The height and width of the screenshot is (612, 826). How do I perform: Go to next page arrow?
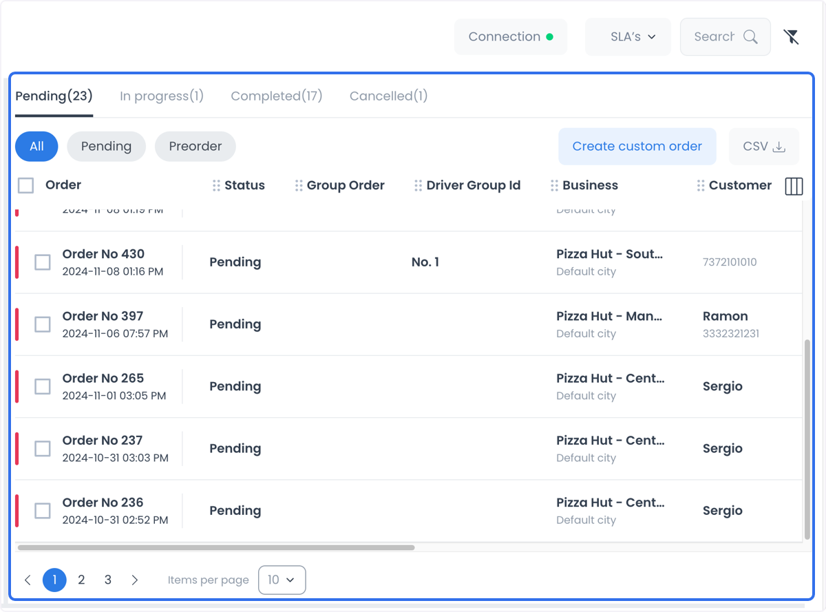point(135,580)
